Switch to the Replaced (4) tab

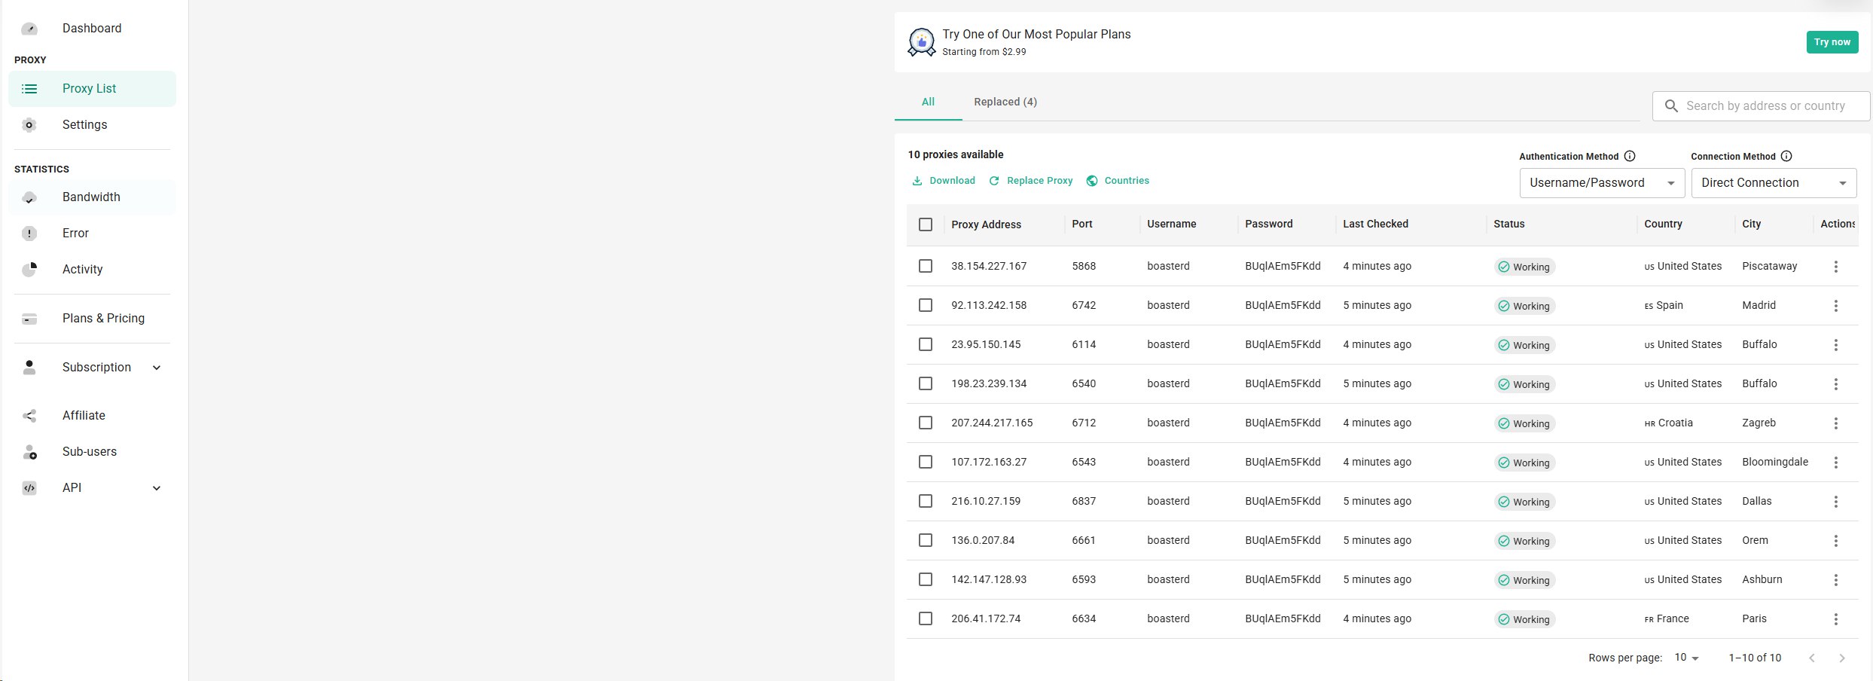pyautogui.click(x=1005, y=102)
